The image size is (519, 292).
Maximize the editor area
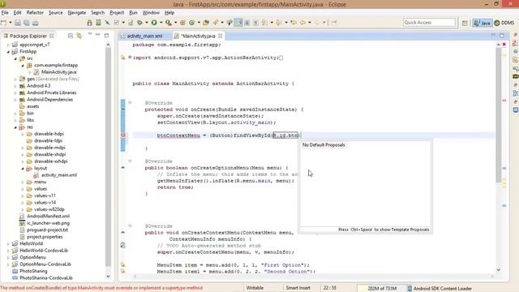502,35
